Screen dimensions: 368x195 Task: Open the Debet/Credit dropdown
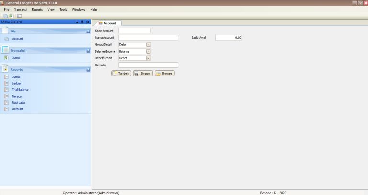pyautogui.click(x=148, y=58)
